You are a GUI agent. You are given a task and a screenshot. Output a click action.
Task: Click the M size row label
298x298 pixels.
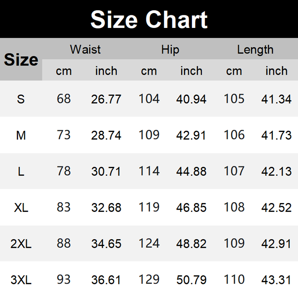(21, 135)
